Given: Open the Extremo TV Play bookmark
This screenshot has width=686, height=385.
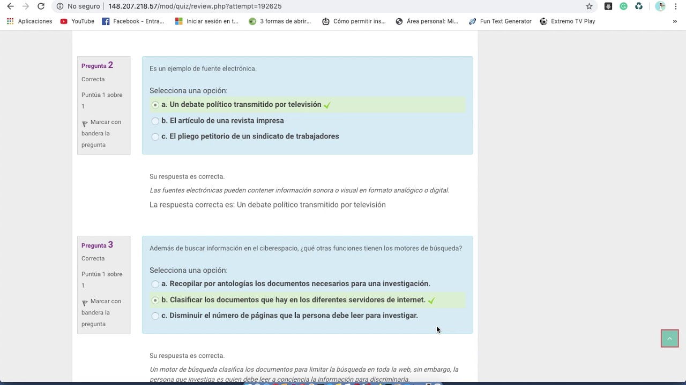Looking at the screenshot, I should click(568, 21).
